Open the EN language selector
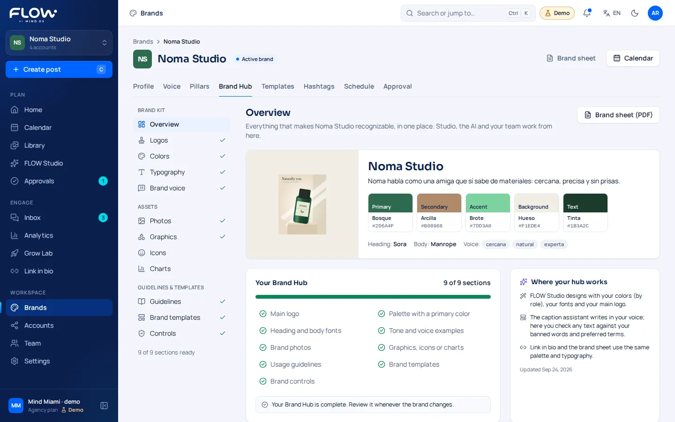The height and width of the screenshot is (422, 675). pyautogui.click(x=612, y=13)
